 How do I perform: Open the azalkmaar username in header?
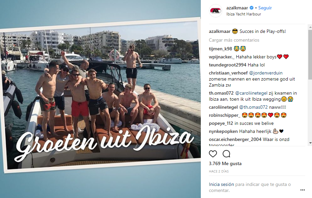click(237, 8)
